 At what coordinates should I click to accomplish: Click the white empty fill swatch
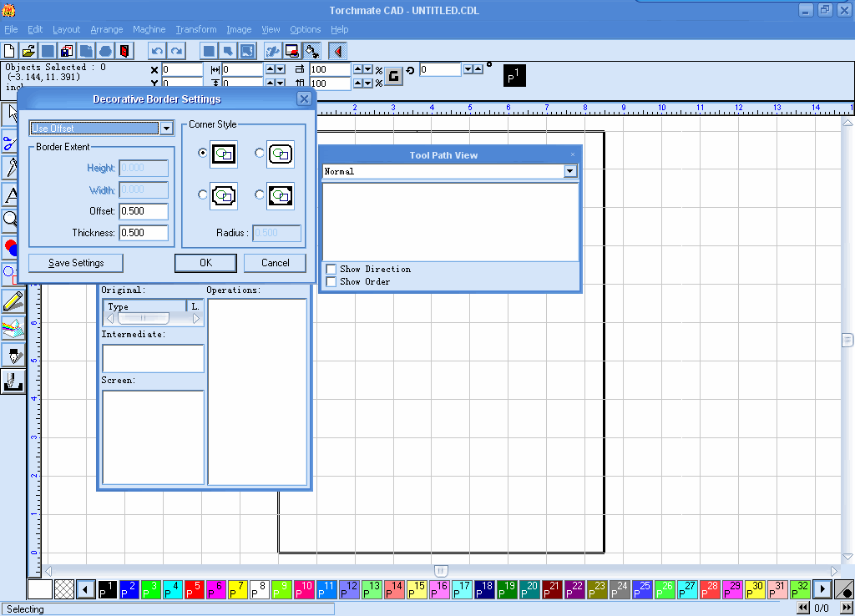40,589
